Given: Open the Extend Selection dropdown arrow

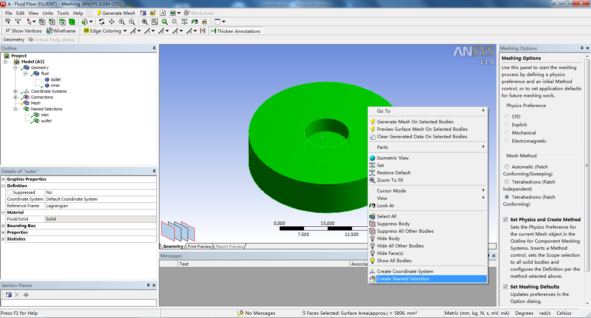Looking at the screenshot, I should coord(91,22).
